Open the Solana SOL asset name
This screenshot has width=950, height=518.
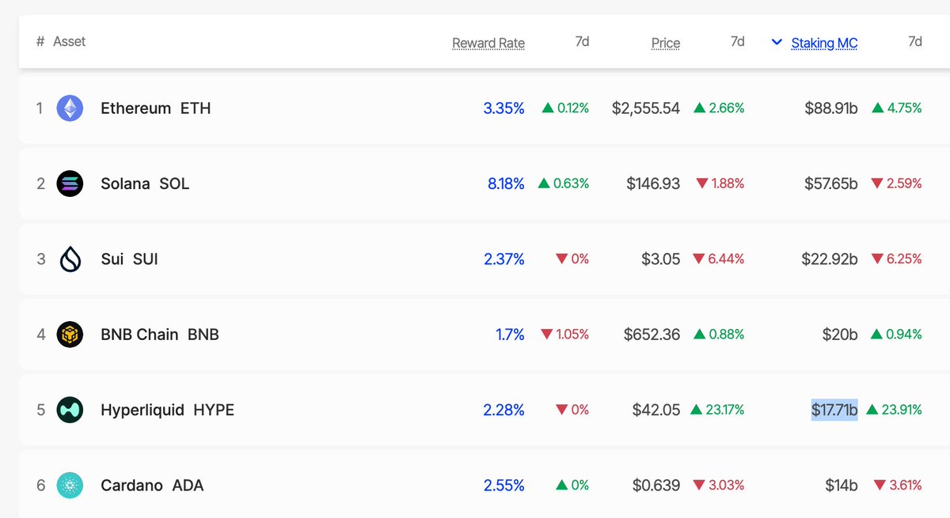[x=145, y=183]
